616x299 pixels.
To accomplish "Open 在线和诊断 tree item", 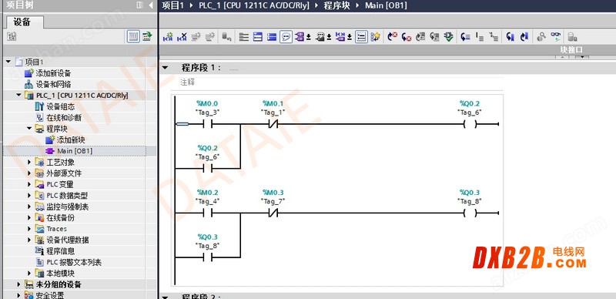I will (64, 117).
